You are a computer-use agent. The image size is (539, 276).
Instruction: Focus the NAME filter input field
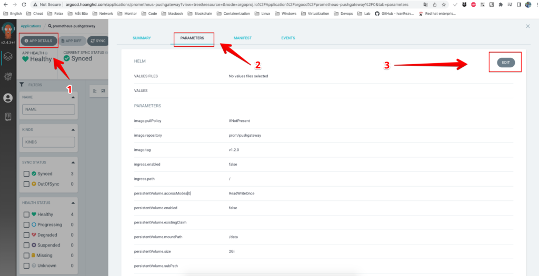pos(48,109)
